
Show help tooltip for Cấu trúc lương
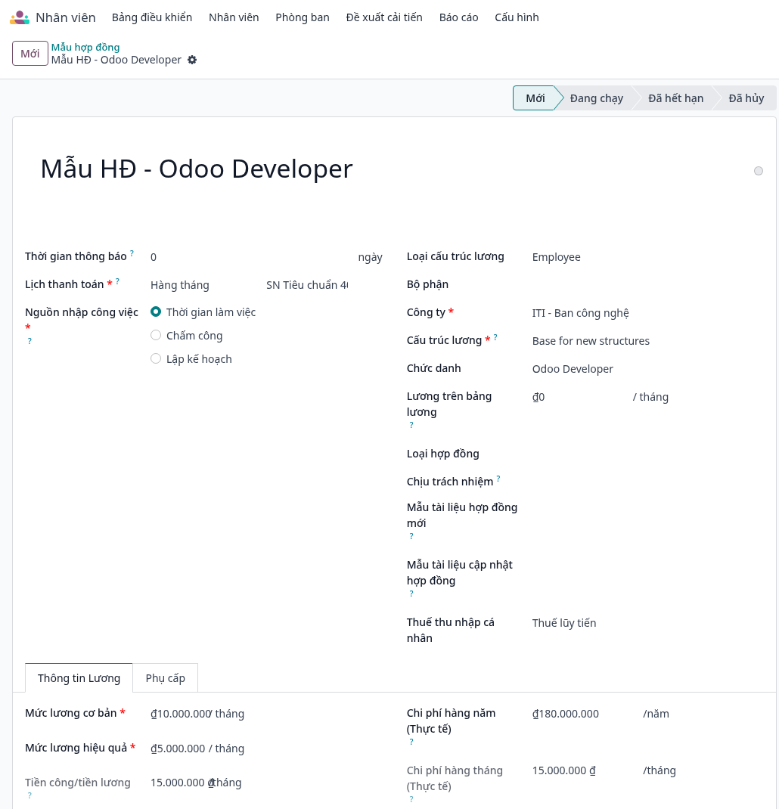pyautogui.click(x=495, y=337)
